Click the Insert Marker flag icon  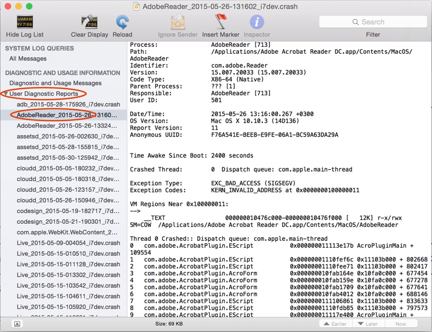pos(221,21)
